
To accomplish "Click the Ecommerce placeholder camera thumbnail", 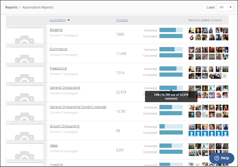I will pyautogui.click(x=25, y=55).
